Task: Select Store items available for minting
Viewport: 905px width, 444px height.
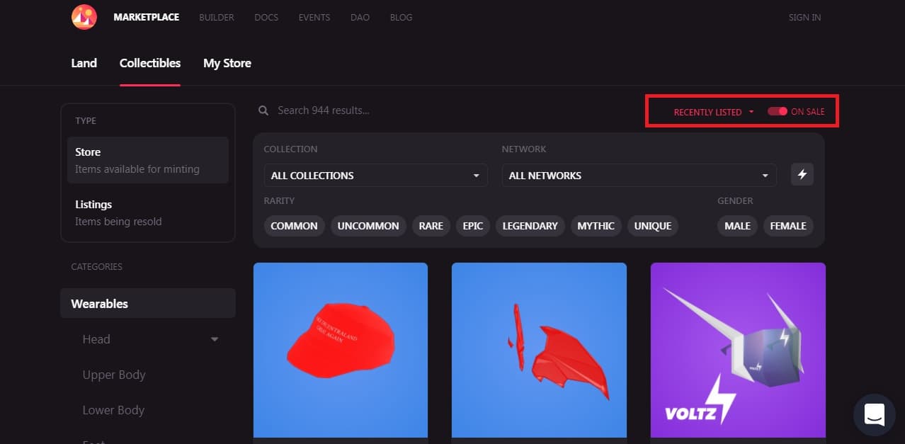Action: click(x=148, y=160)
